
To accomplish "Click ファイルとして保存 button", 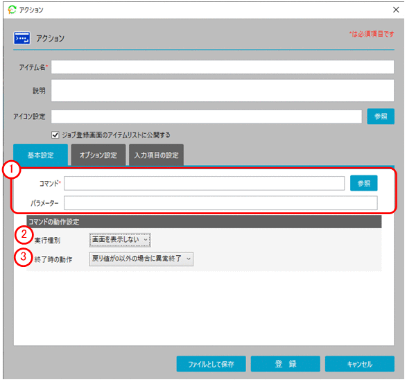I will (x=211, y=364).
